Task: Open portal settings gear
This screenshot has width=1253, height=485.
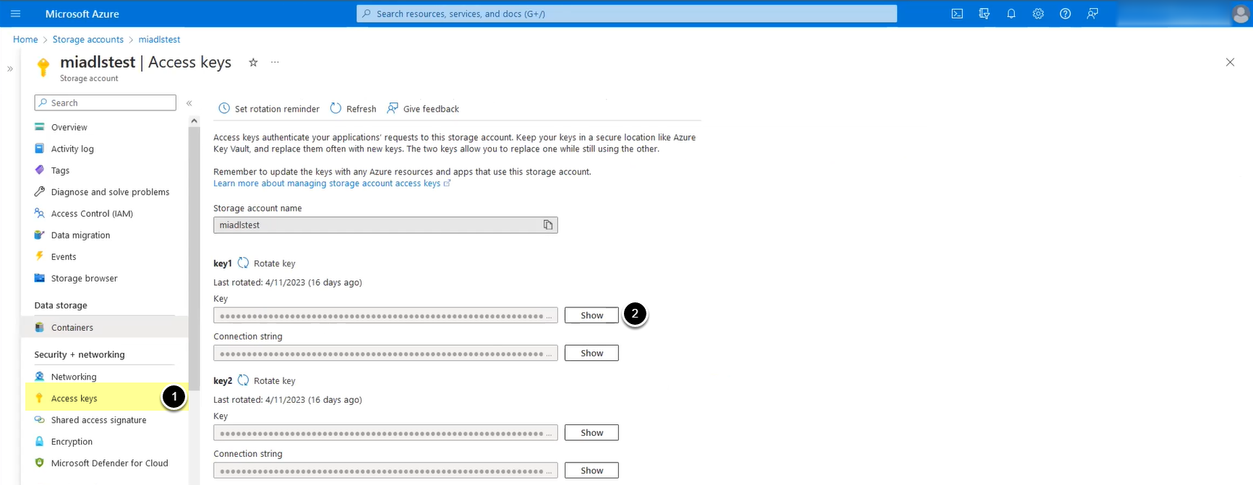Action: (x=1038, y=14)
